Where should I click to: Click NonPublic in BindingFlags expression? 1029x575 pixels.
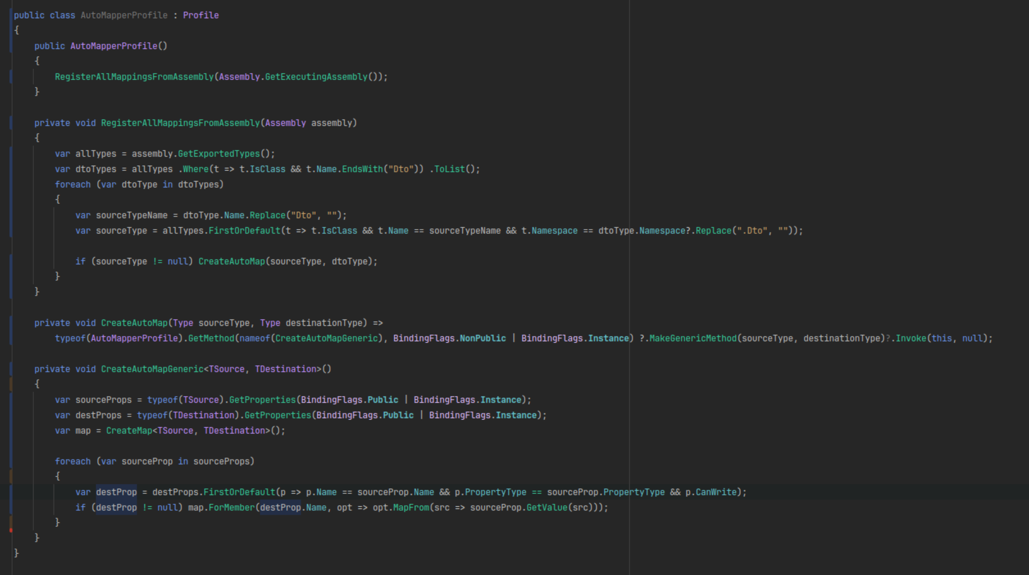tap(482, 338)
